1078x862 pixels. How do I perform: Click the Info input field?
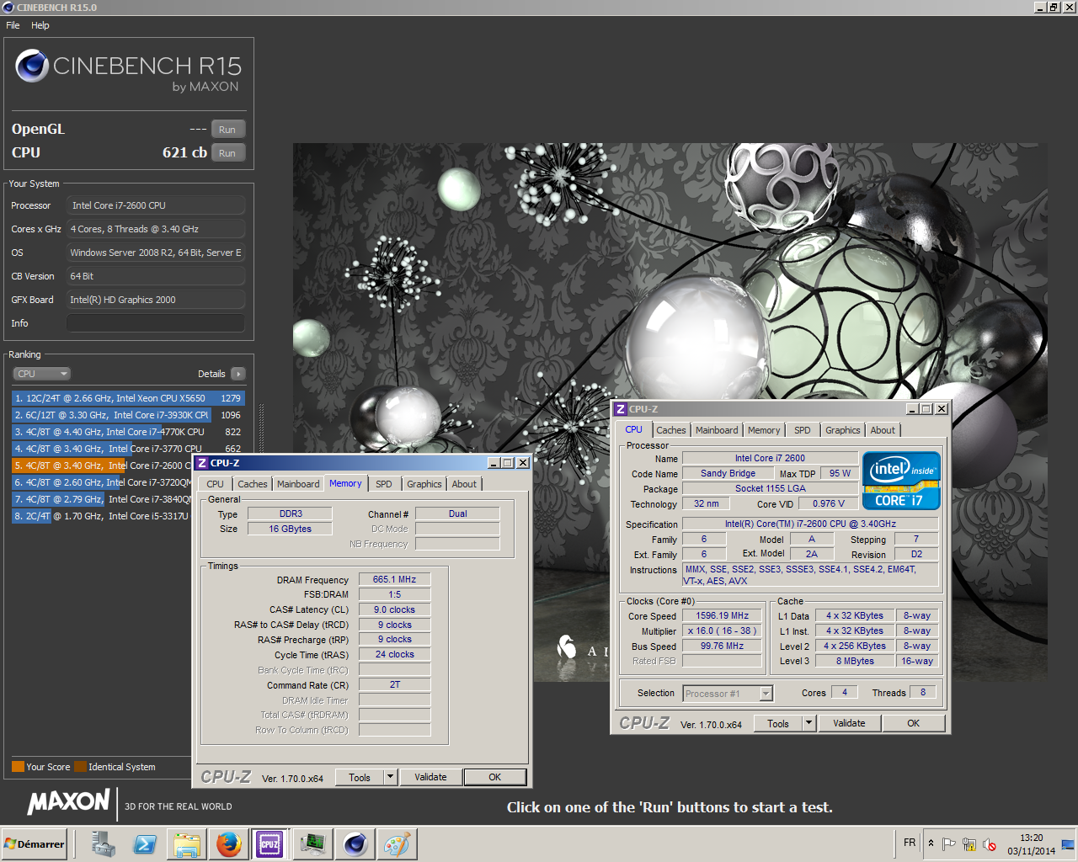tap(156, 323)
